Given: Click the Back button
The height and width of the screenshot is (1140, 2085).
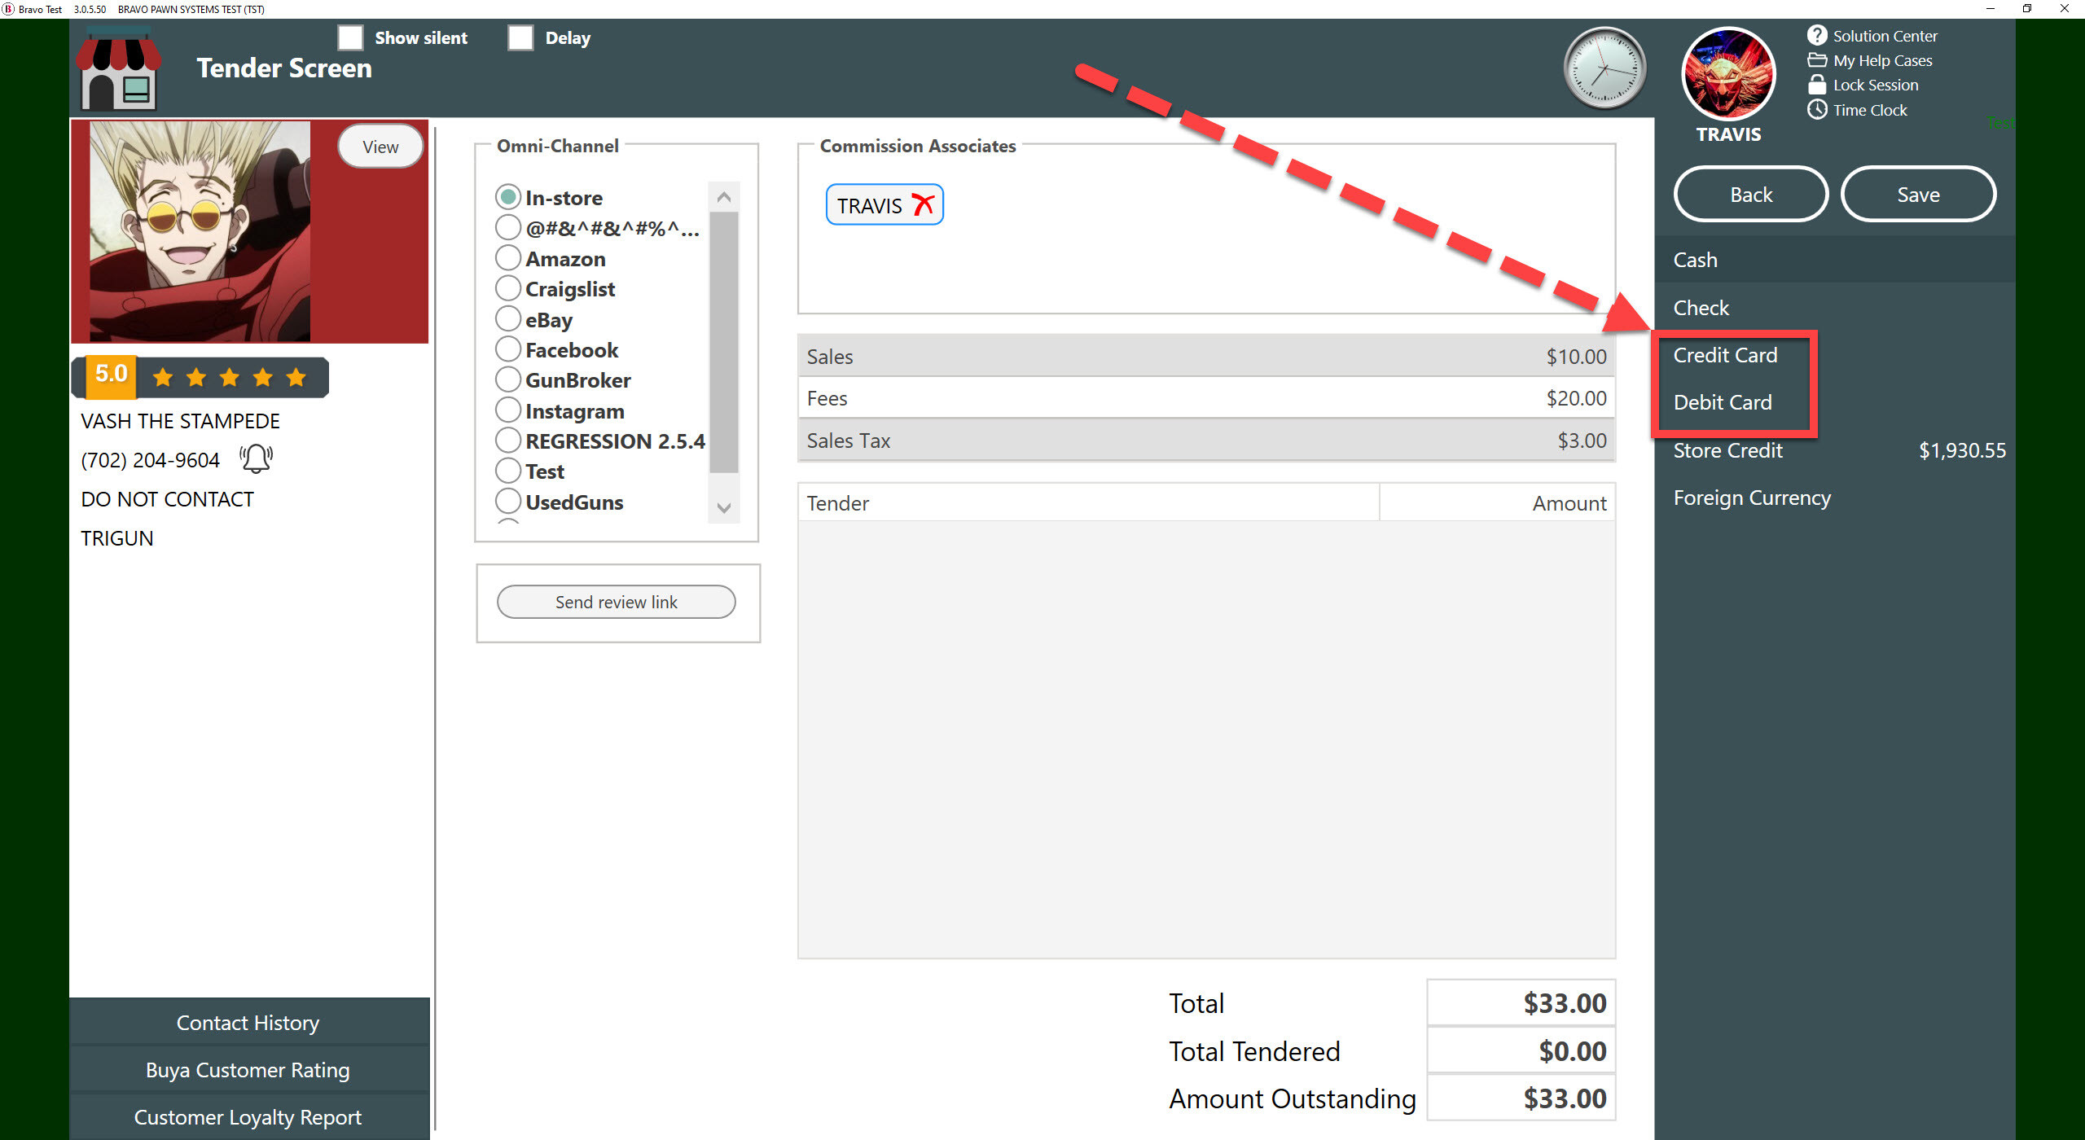Looking at the screenshot, I should click(x=1751, y=195).
